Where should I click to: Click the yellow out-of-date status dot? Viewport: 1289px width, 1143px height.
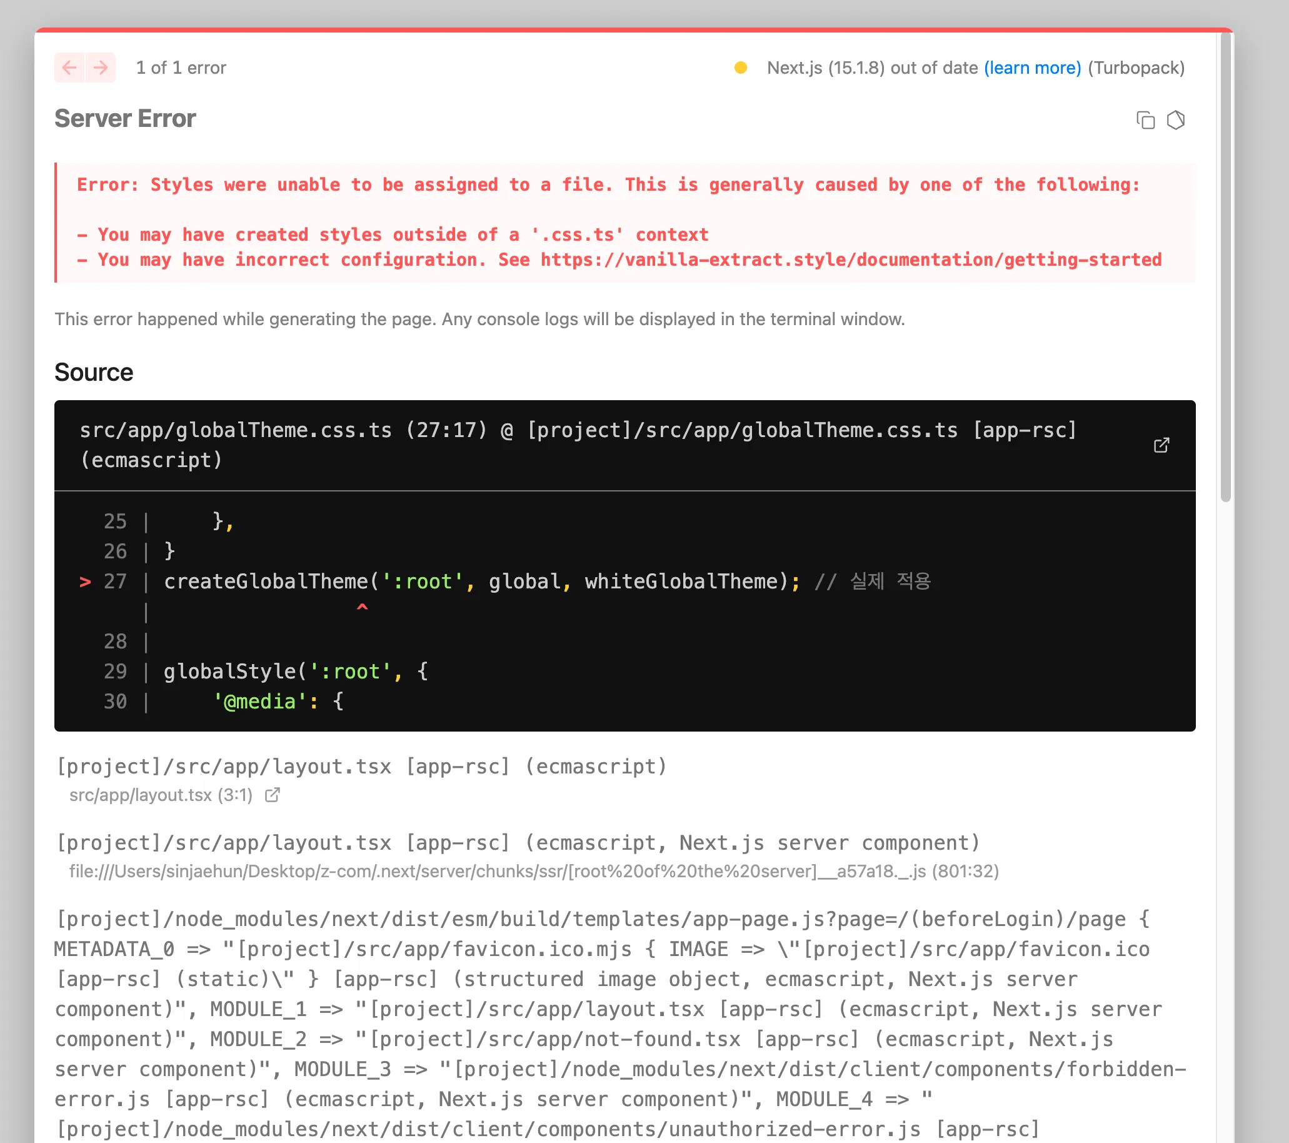tap(740, 68)
